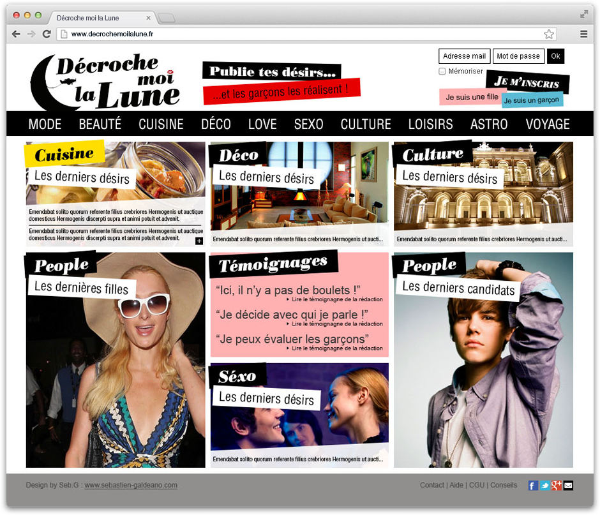Click the Google Plus footer icon

pos(557,486)
